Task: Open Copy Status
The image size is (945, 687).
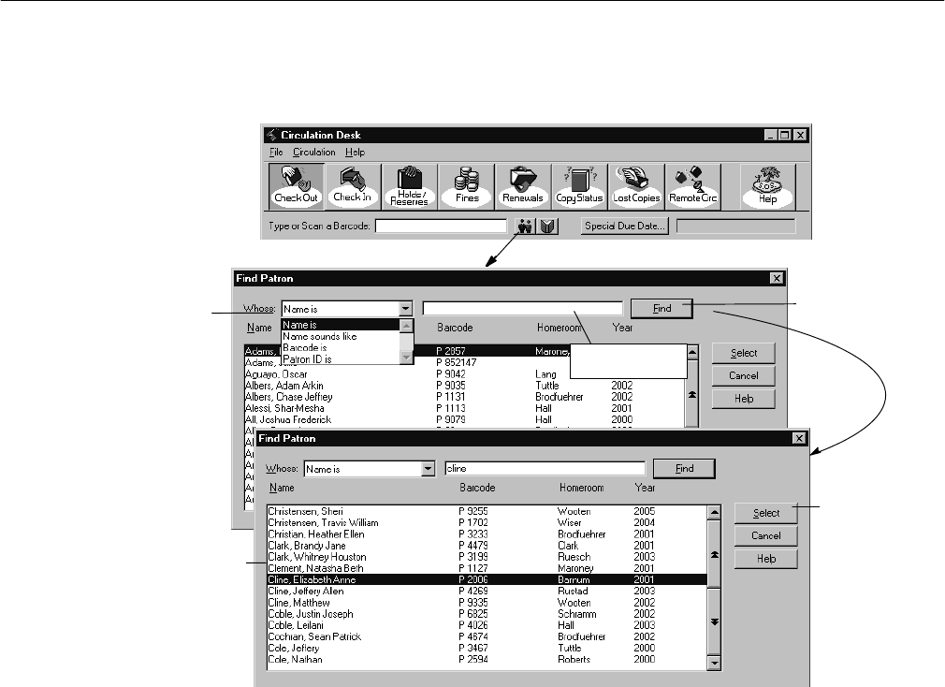Action: (579, 186)
